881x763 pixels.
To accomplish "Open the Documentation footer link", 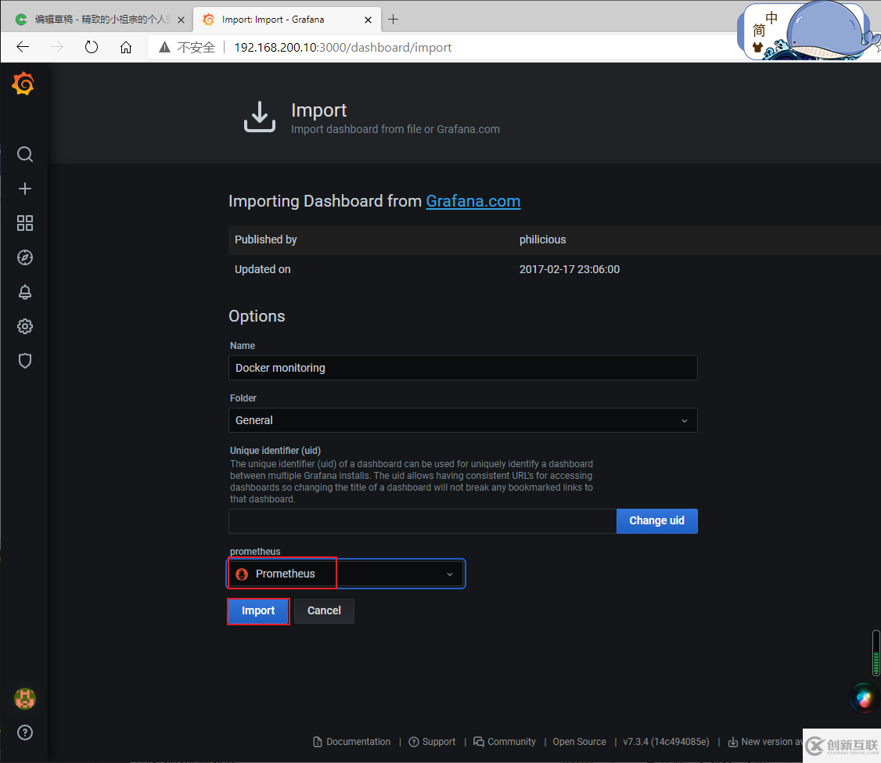I will click(352, 742).
